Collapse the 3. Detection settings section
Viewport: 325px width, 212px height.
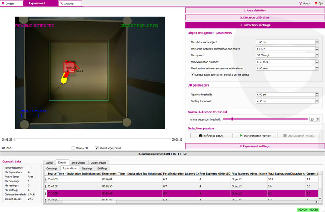pos(255,25)
